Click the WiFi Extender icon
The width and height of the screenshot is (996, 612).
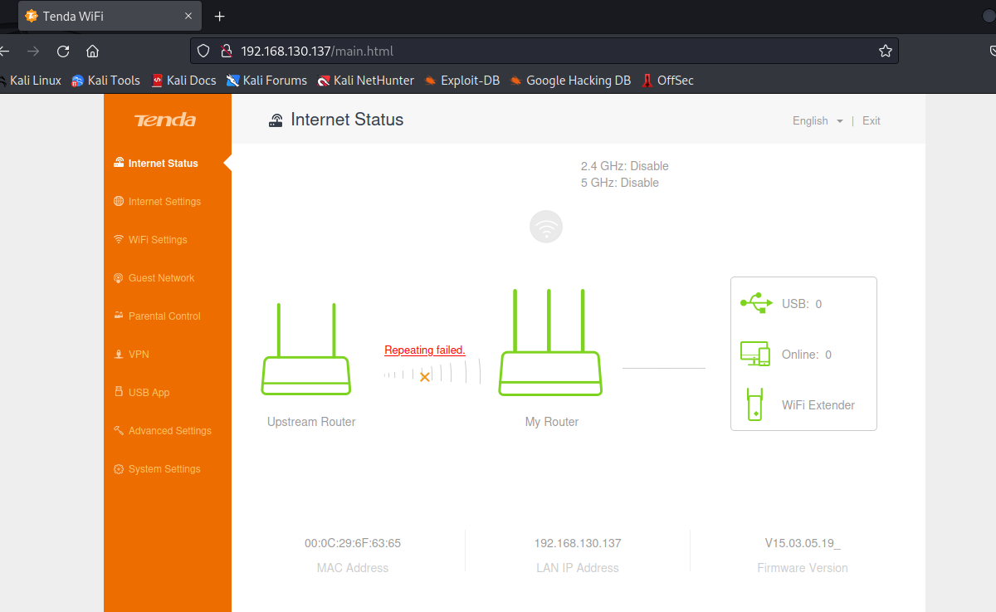coord(754,404)
